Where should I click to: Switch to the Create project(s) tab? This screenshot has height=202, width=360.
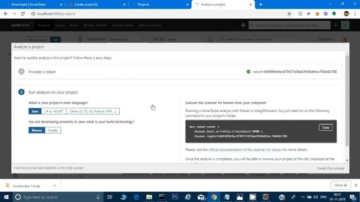(86, 4)
